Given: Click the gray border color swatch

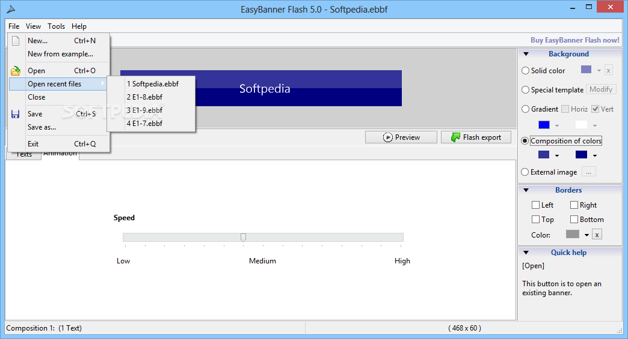Looking at the screenshot, I should pyautogui.click(x=572, y=234).
